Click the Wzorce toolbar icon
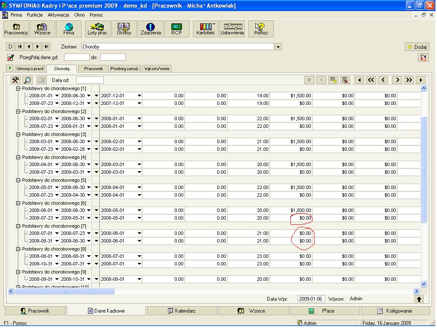 coord(42,29)
